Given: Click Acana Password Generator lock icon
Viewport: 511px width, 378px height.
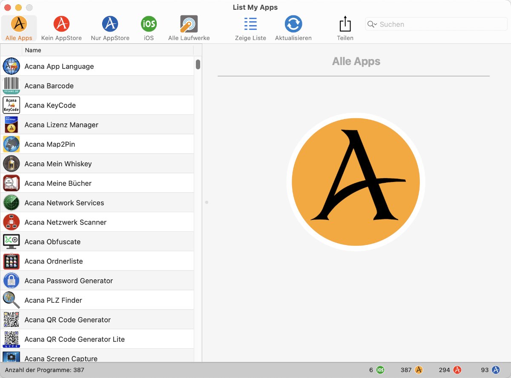Looking at the screenshot, I should point(11,281).
